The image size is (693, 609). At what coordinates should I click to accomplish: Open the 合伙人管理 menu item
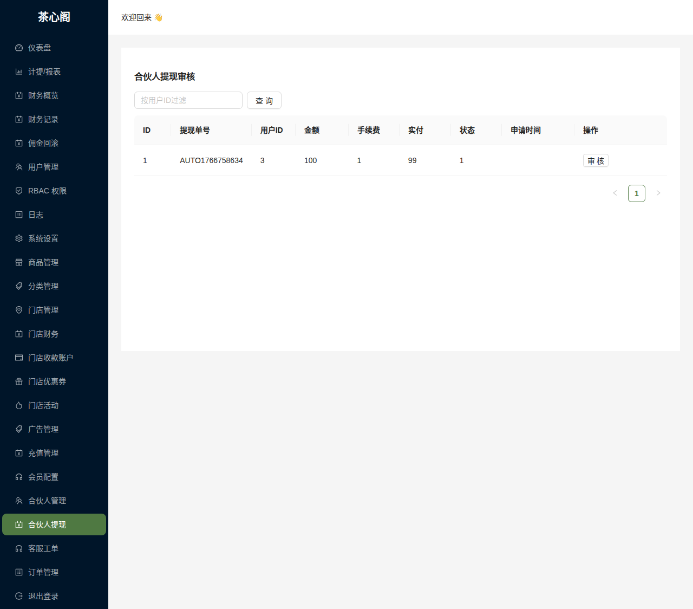click(47, 501)
